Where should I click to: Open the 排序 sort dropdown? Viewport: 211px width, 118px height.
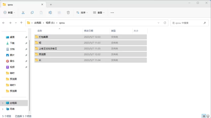tap(82, 13)
